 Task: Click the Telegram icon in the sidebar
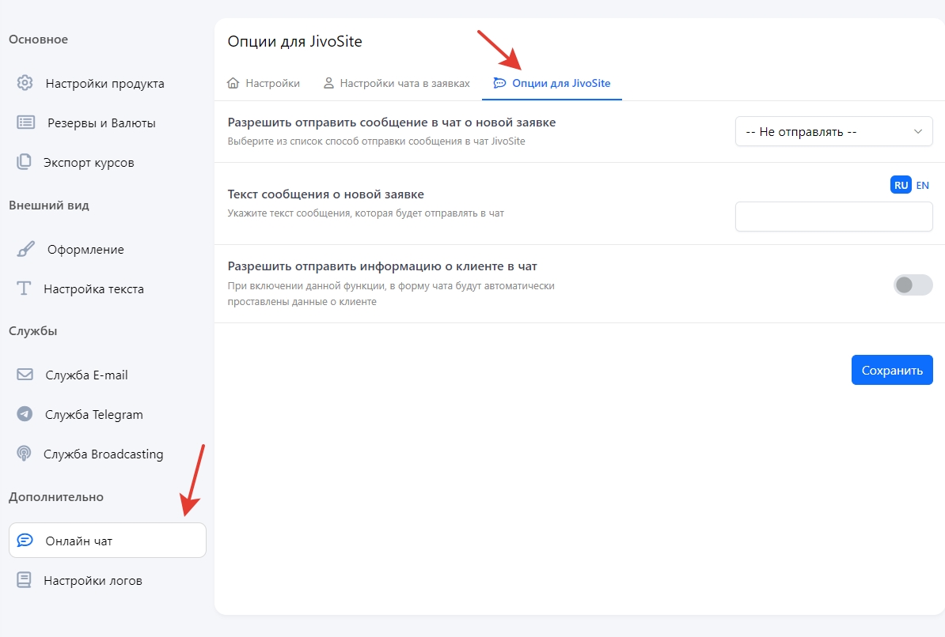tap(25, 414)
